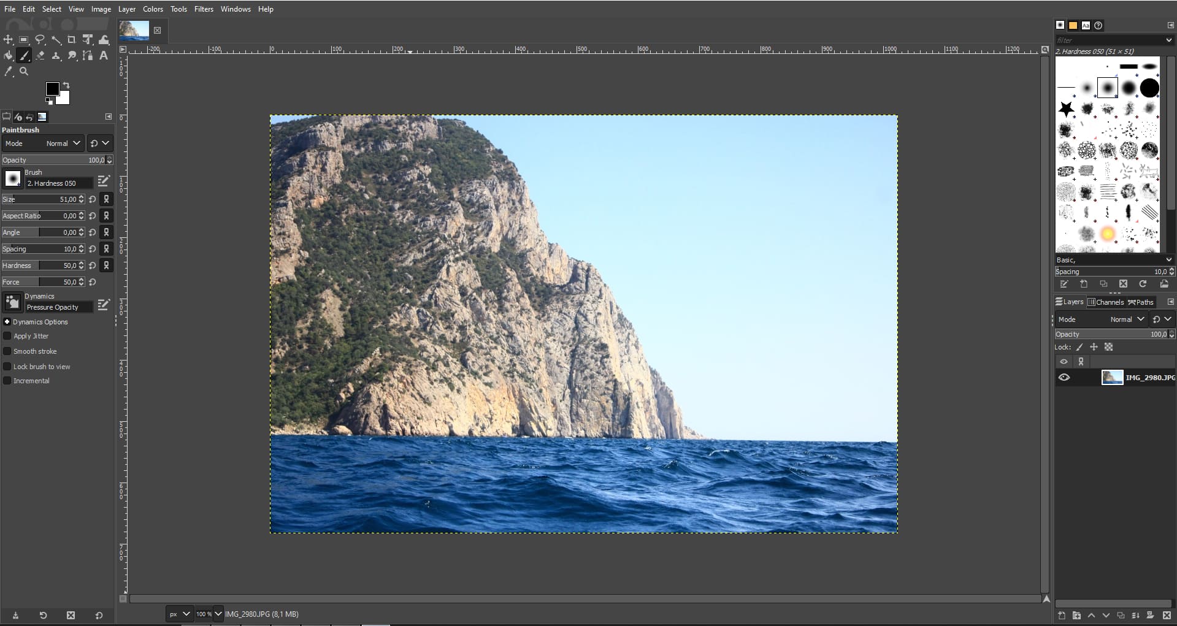1177x626 pixels.
Task: Enable the Smooth stroke option
Action: coord(7,351)
